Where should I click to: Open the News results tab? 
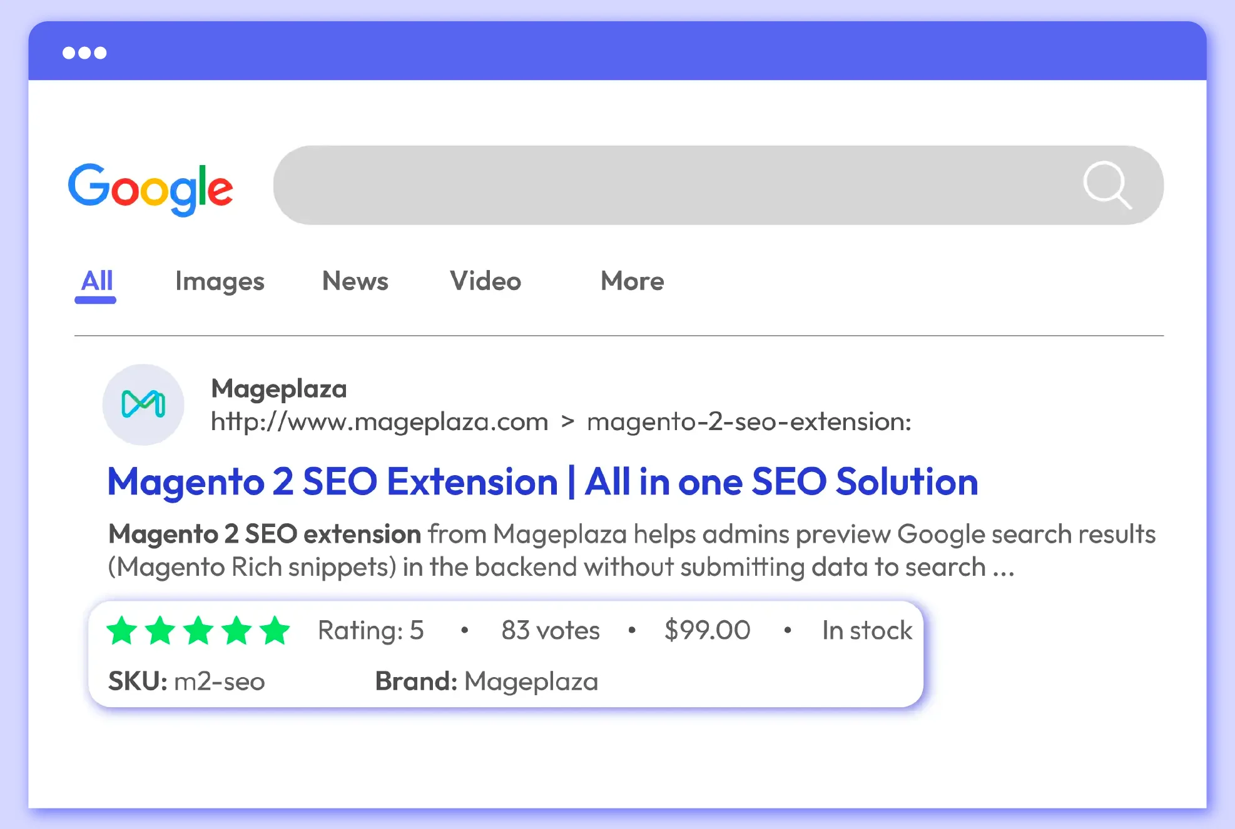[355, 282]
